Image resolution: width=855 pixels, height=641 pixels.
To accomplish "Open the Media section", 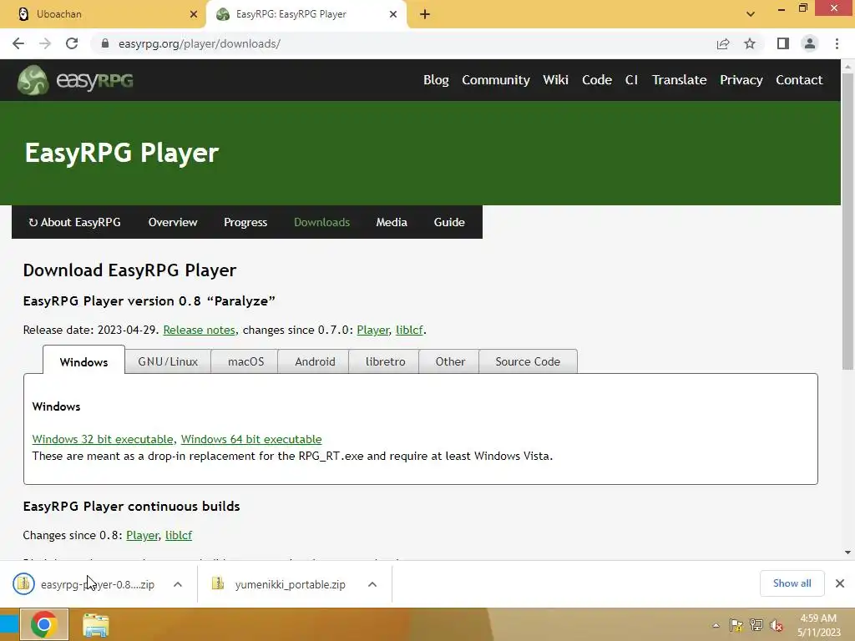I will [392, 222].
